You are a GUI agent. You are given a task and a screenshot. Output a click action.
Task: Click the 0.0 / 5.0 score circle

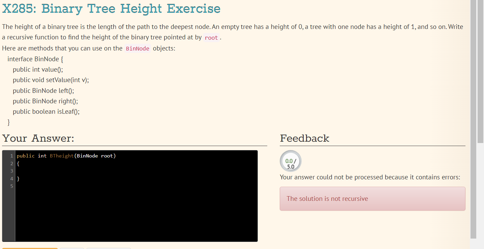click(290, 161)
